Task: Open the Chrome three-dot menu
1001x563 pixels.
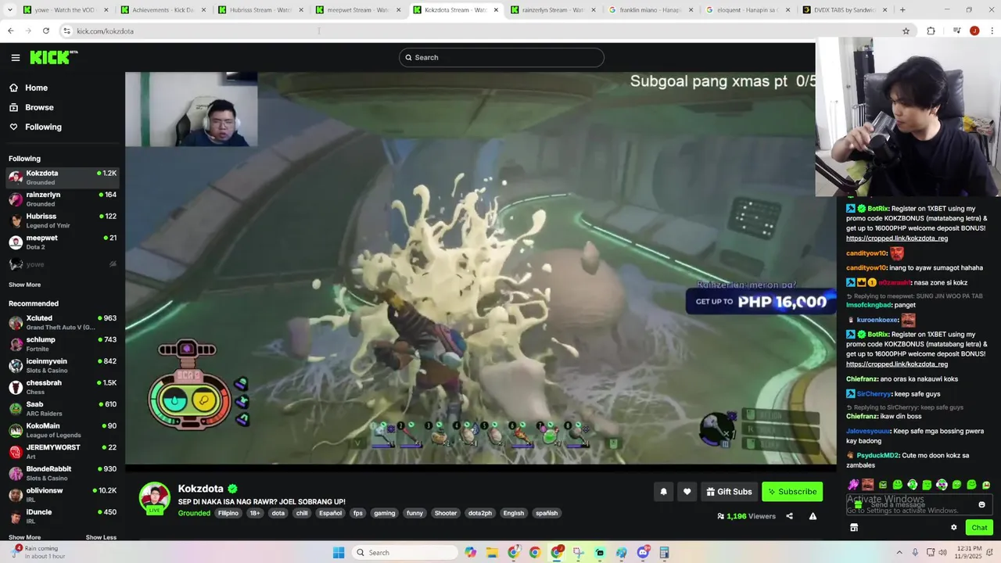Action: point(991,30)
